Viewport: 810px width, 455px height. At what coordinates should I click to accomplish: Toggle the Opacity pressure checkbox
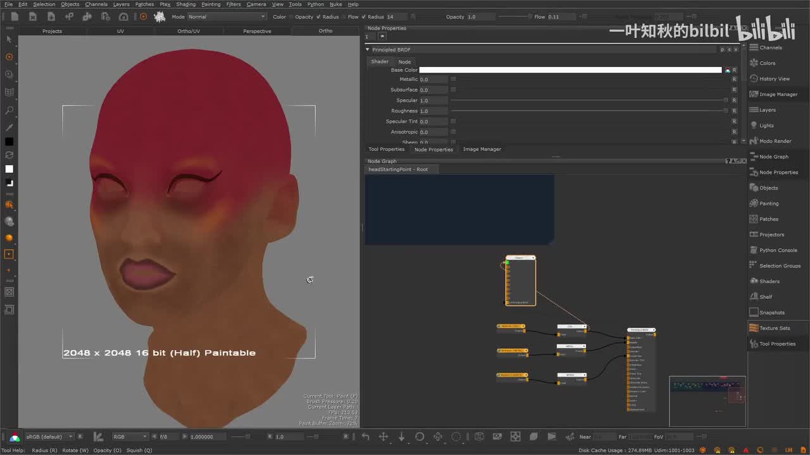(291, 17)
